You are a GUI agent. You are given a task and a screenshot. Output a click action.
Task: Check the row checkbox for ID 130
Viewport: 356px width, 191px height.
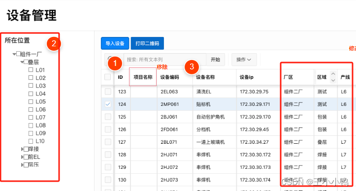[108, 180]
